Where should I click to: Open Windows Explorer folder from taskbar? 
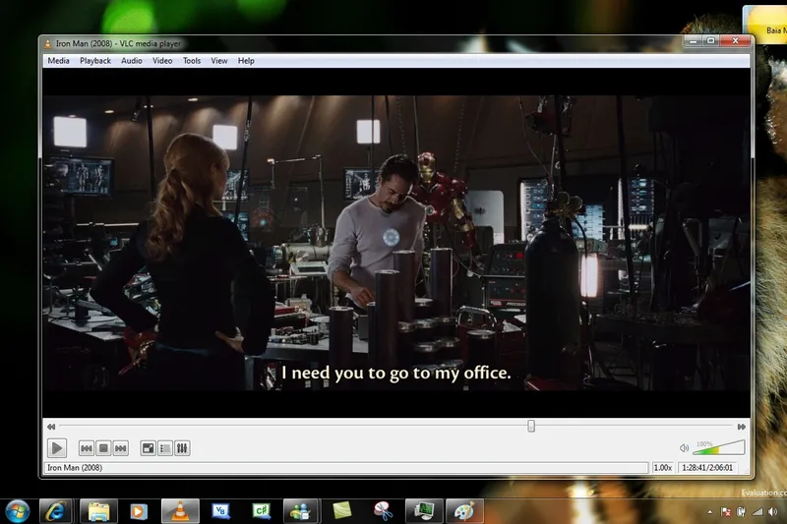pos(99,511)
